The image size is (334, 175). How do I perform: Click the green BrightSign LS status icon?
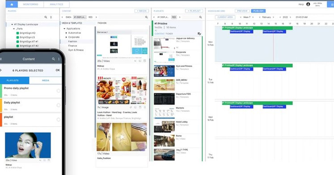[x=18, y=37]
